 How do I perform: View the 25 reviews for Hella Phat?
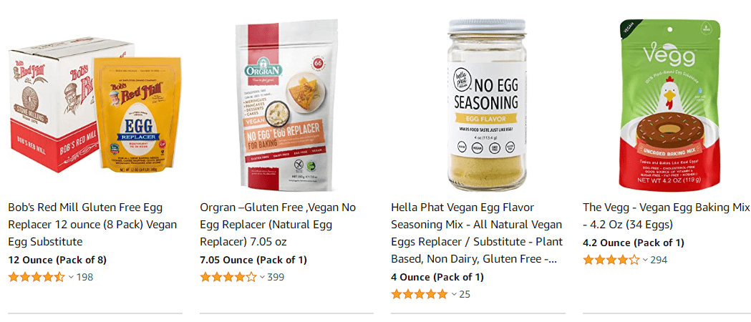pyautogui.click(x=465, y=294)
